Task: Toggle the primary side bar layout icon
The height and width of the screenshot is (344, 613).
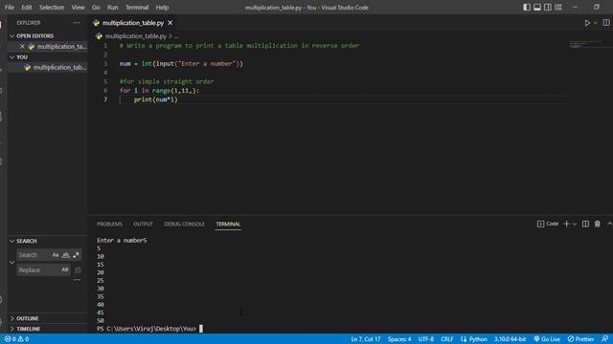Action: (x=527, y=7)
